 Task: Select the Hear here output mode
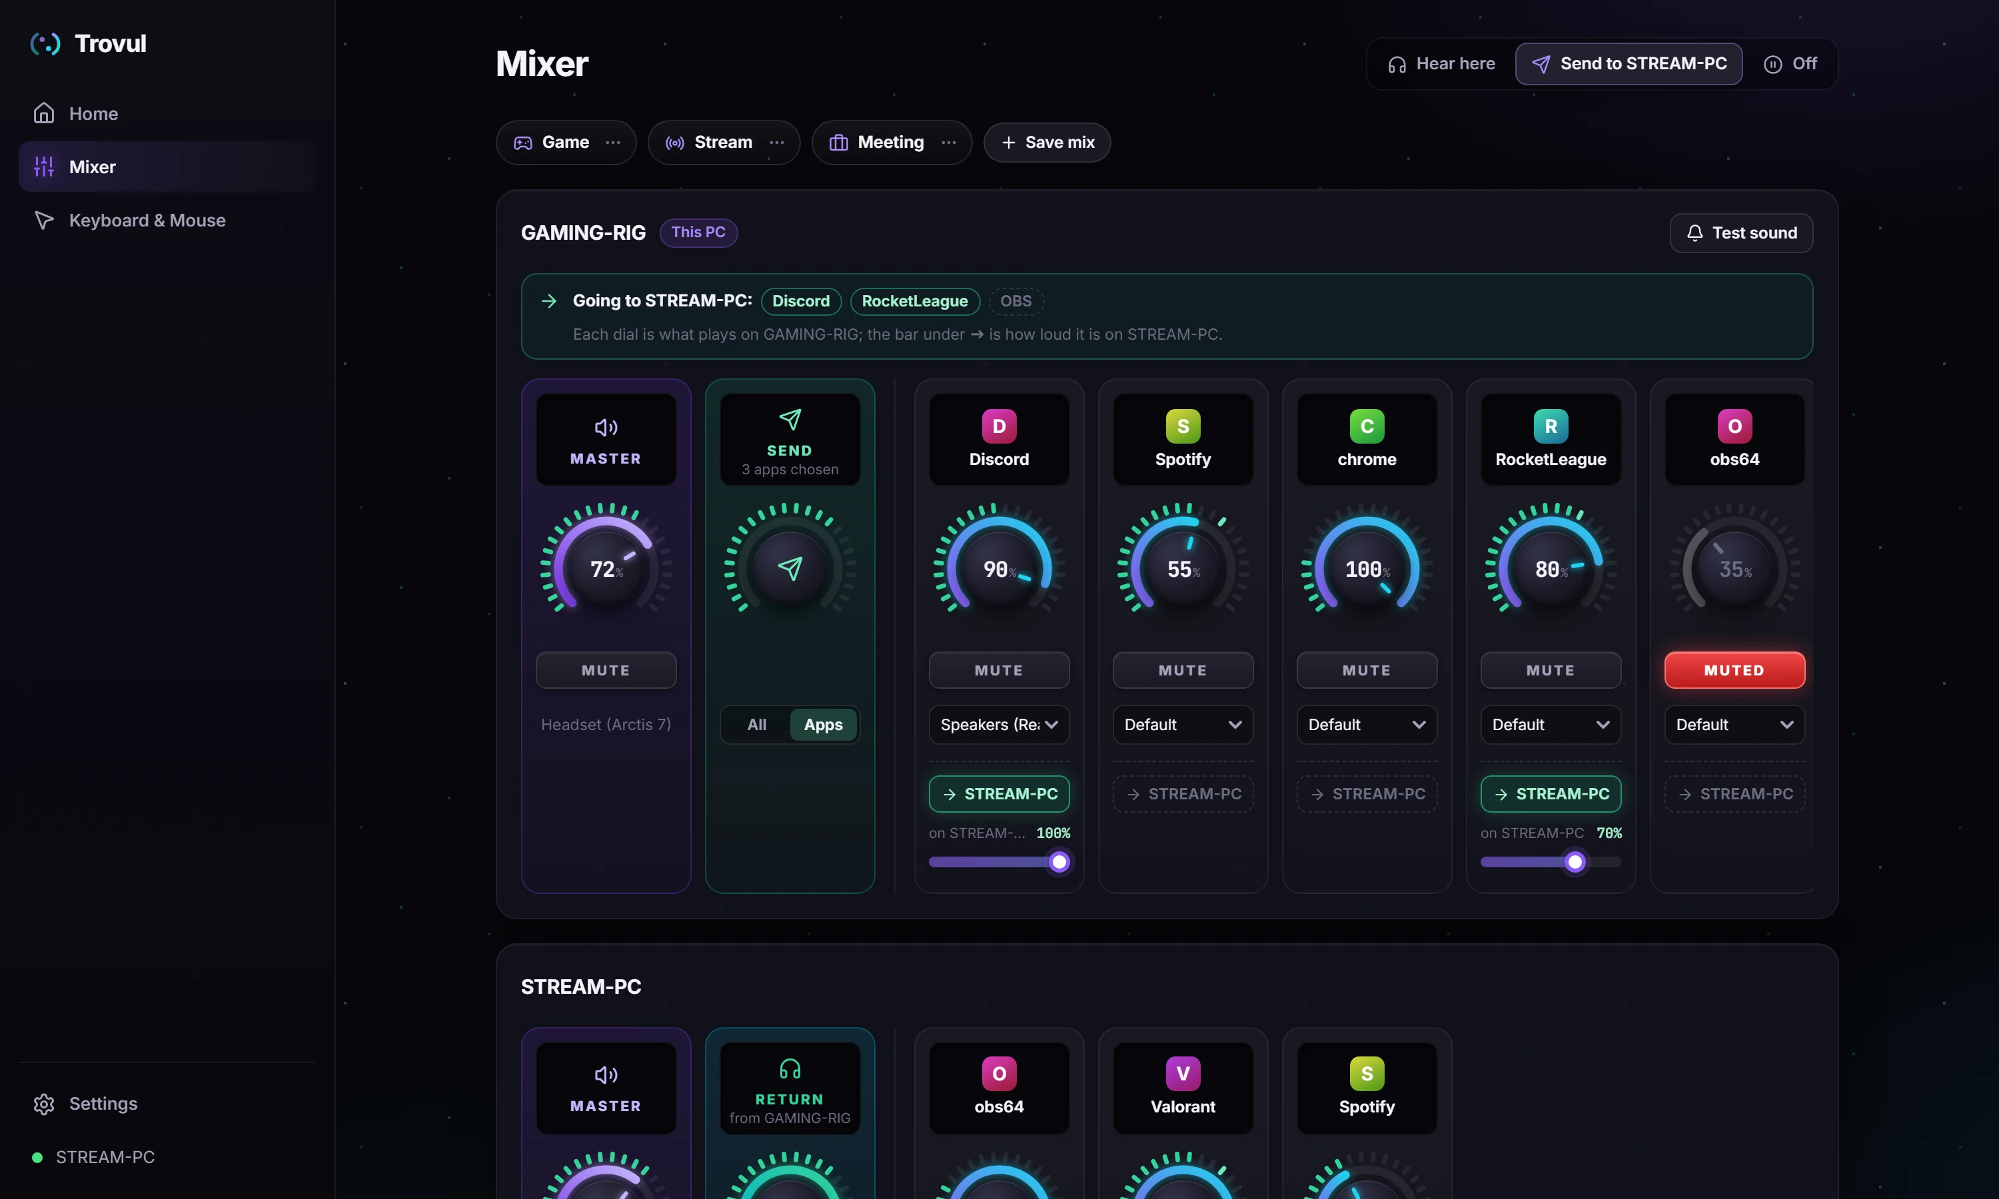point(1441,64)
